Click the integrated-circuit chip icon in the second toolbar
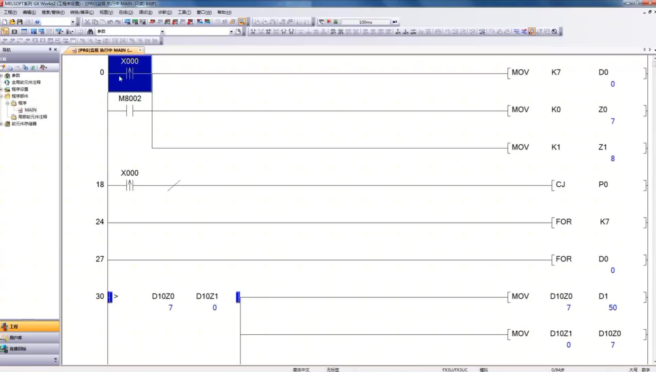This screenshot has height=372, width=656. tap(14, 31)
